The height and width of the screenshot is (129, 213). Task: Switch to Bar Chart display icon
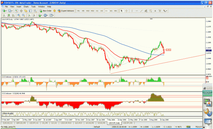4,15
